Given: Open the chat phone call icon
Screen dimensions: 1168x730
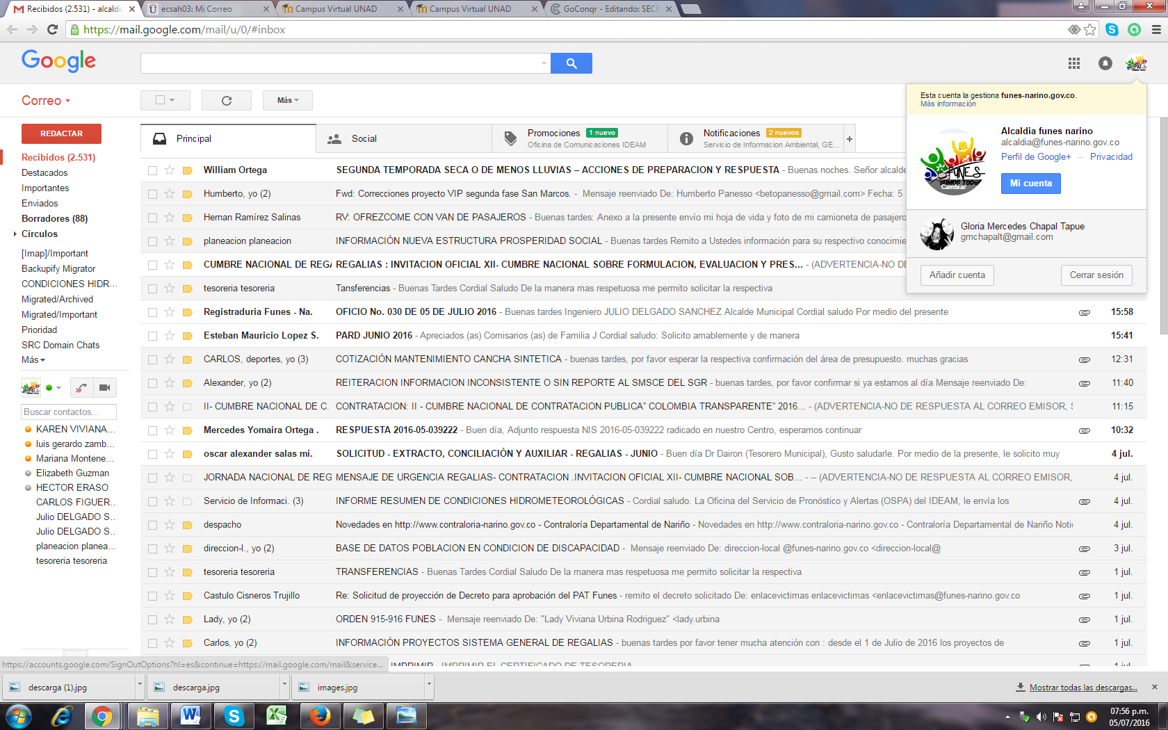Looking at the screenshot, I should click(82, 387).
